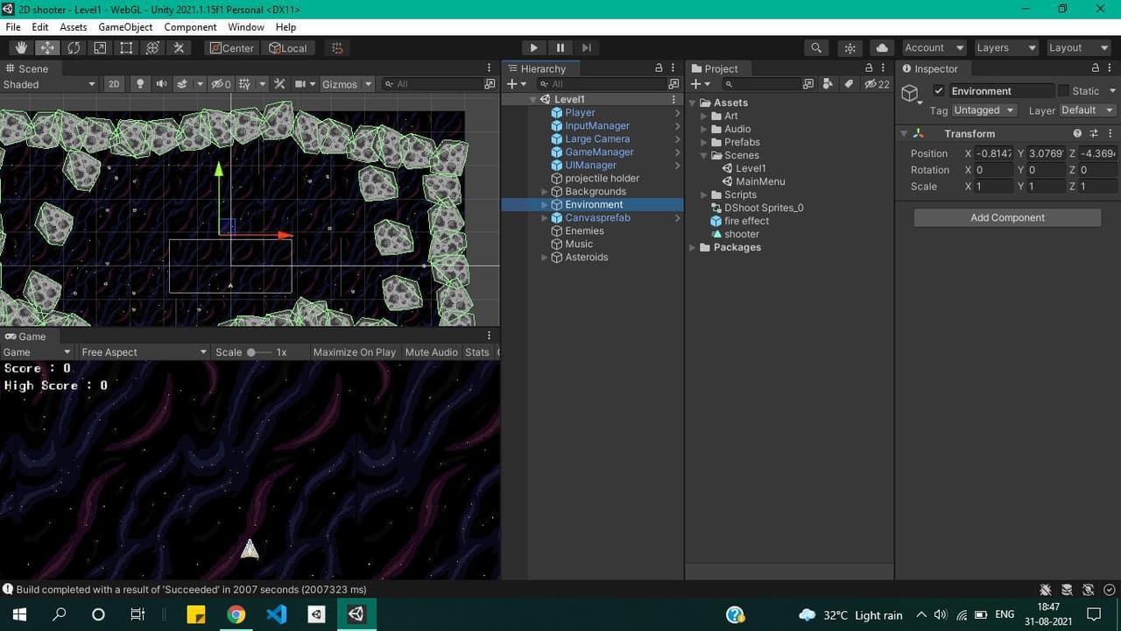Toggle the Environment active checkbox

(x=939, y=91)
